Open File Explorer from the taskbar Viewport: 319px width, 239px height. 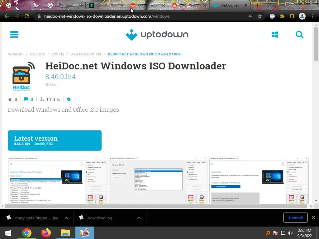coord(65,233)
